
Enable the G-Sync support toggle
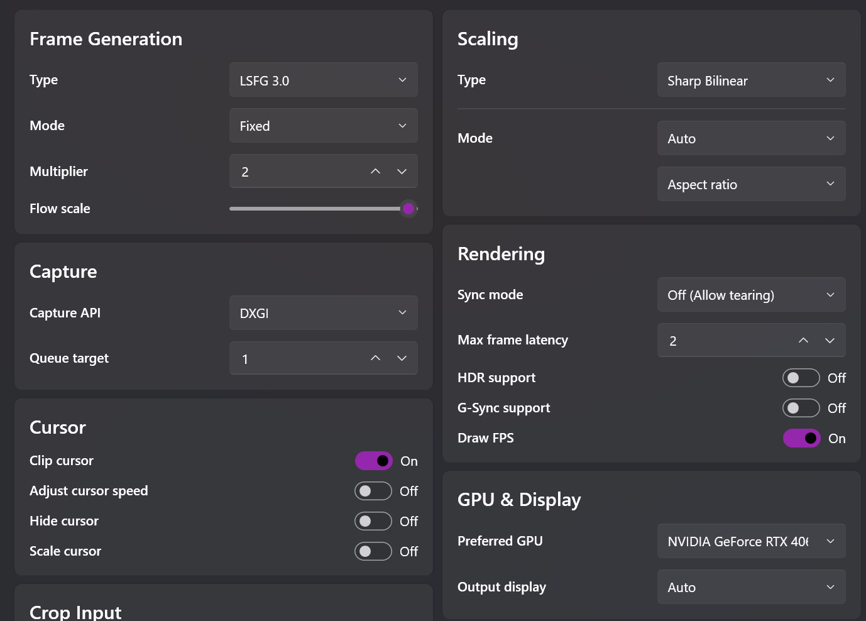click(801, 408)
